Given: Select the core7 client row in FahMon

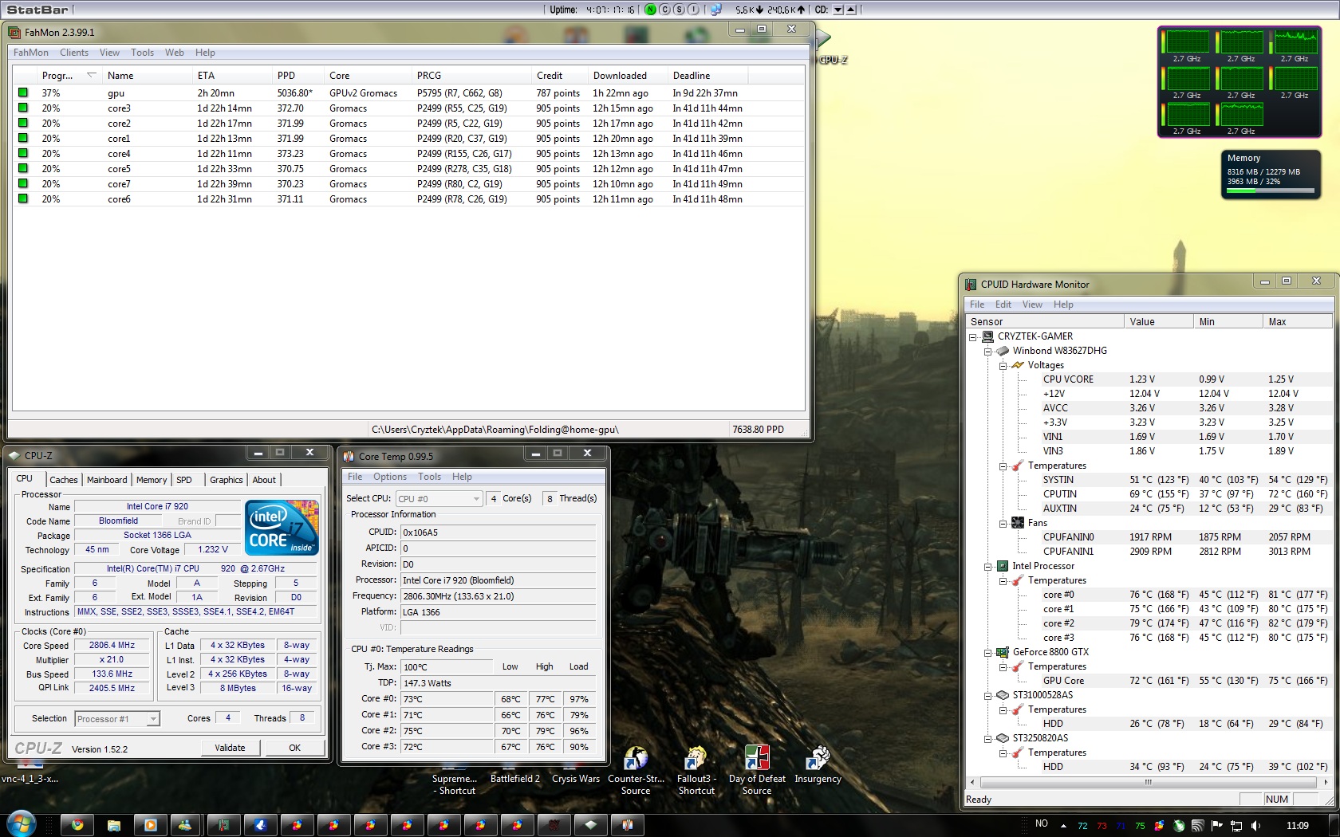Looking at the screenshot, I should (x=408, y=183).
